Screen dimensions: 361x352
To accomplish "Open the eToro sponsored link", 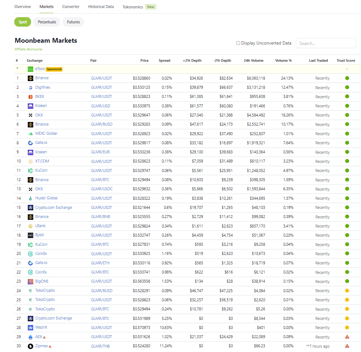I will 40,69.
